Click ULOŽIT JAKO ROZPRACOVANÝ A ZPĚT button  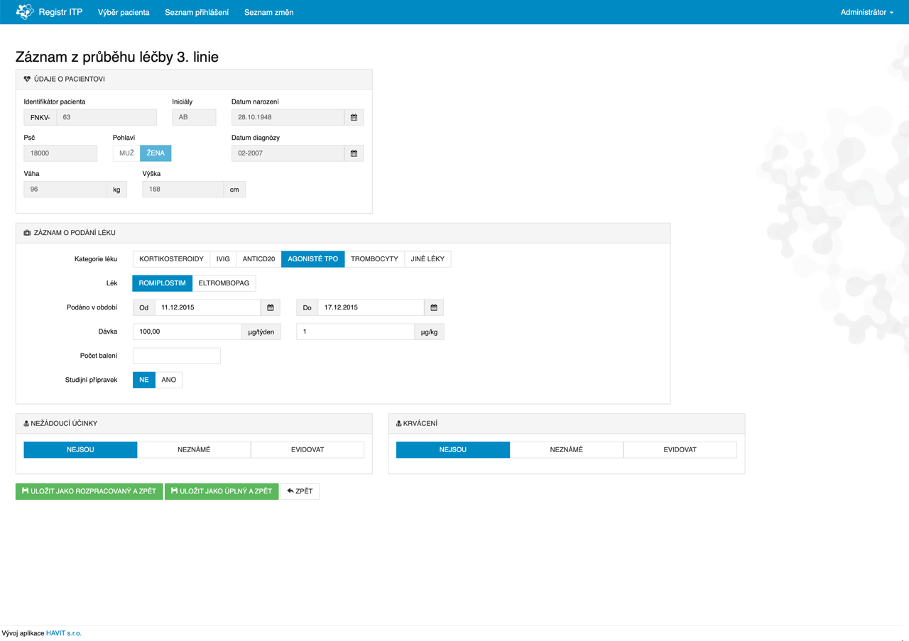pos(88,491)
